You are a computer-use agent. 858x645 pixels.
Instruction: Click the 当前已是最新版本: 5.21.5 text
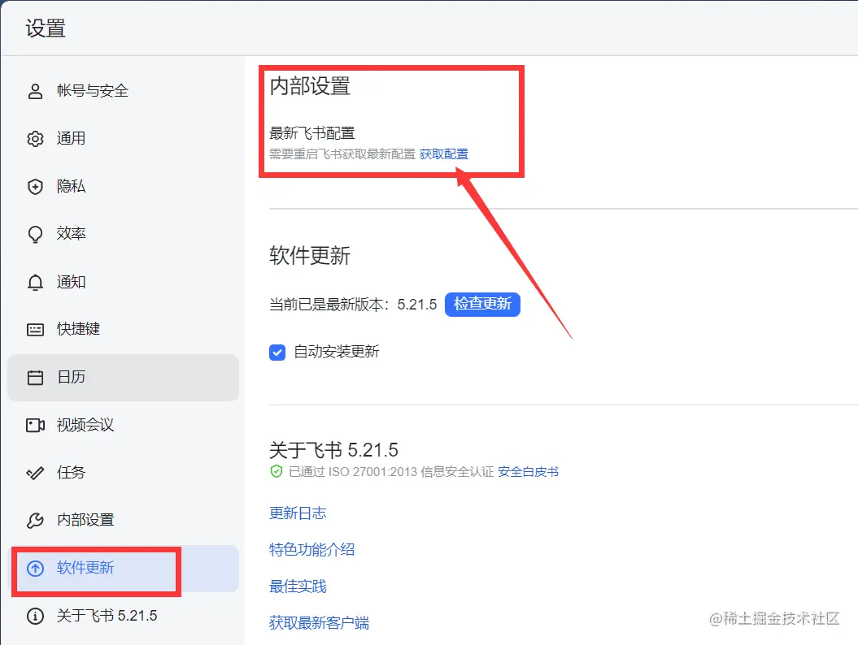coord(353,305)
